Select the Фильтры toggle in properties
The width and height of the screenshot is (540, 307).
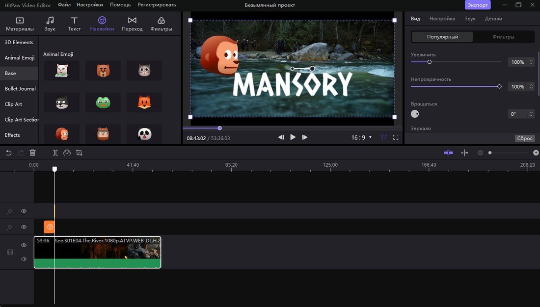(x=504, y=37)
